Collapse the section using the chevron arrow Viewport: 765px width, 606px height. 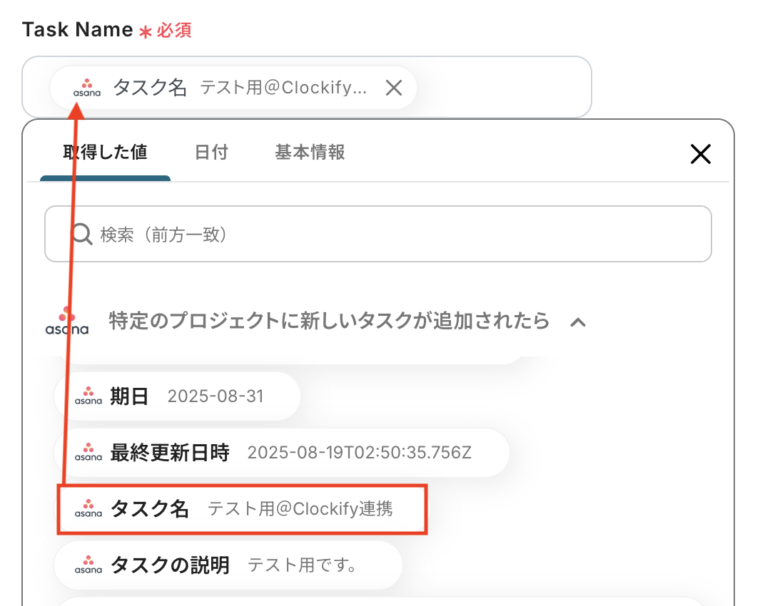tap(578, 322)
